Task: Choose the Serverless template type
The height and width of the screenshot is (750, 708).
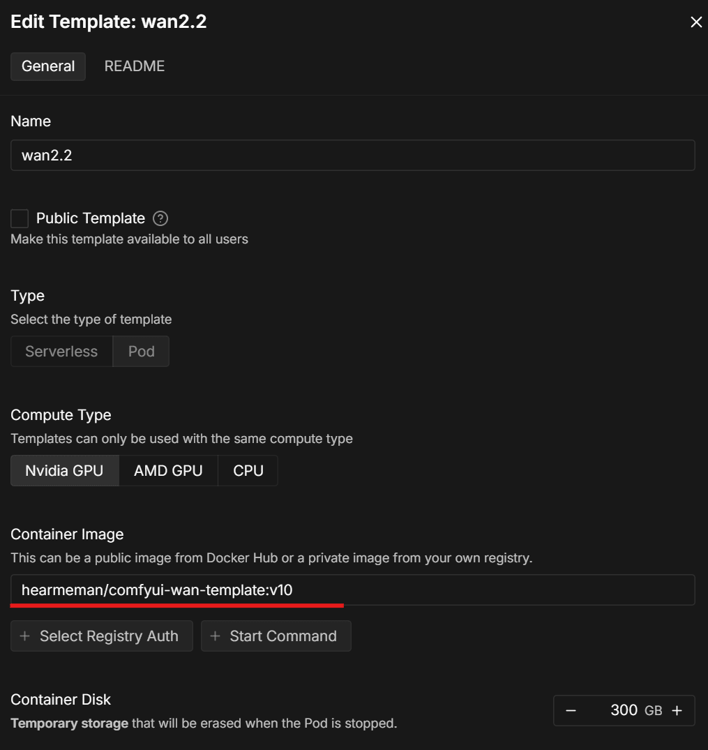Action: click(61, 352)
